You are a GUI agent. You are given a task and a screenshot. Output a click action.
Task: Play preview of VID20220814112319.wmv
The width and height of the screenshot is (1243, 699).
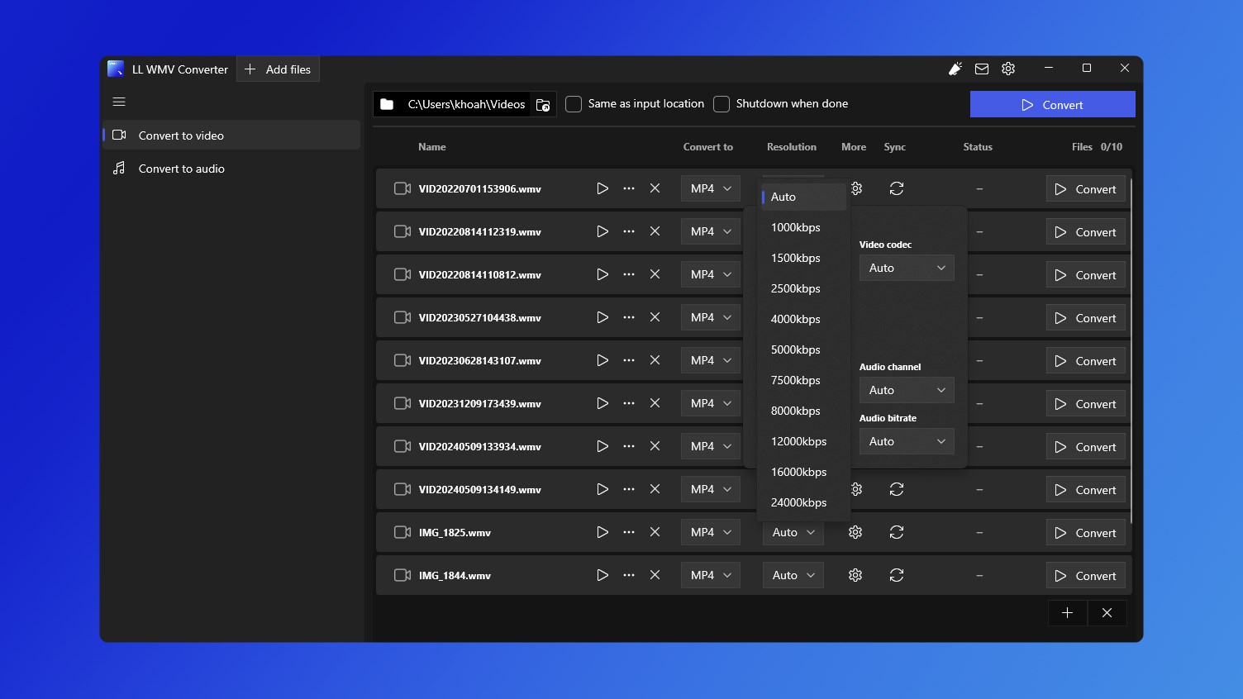[602, 231]
